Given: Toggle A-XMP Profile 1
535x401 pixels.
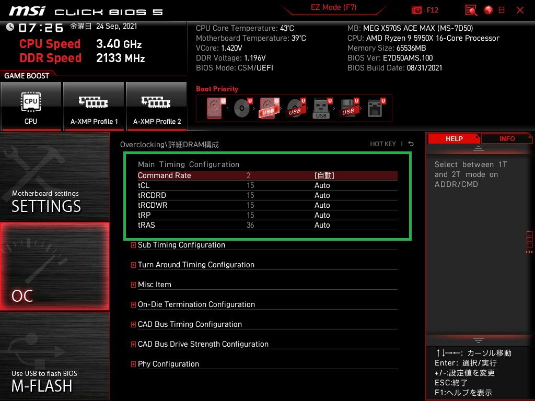Looking at the screenshot, I should coord(94,106).
